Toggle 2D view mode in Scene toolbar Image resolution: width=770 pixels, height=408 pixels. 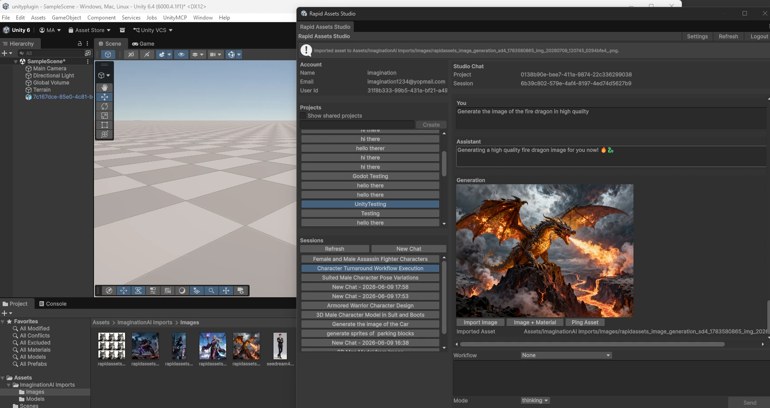pyautogui.click(x=131, y=54)
